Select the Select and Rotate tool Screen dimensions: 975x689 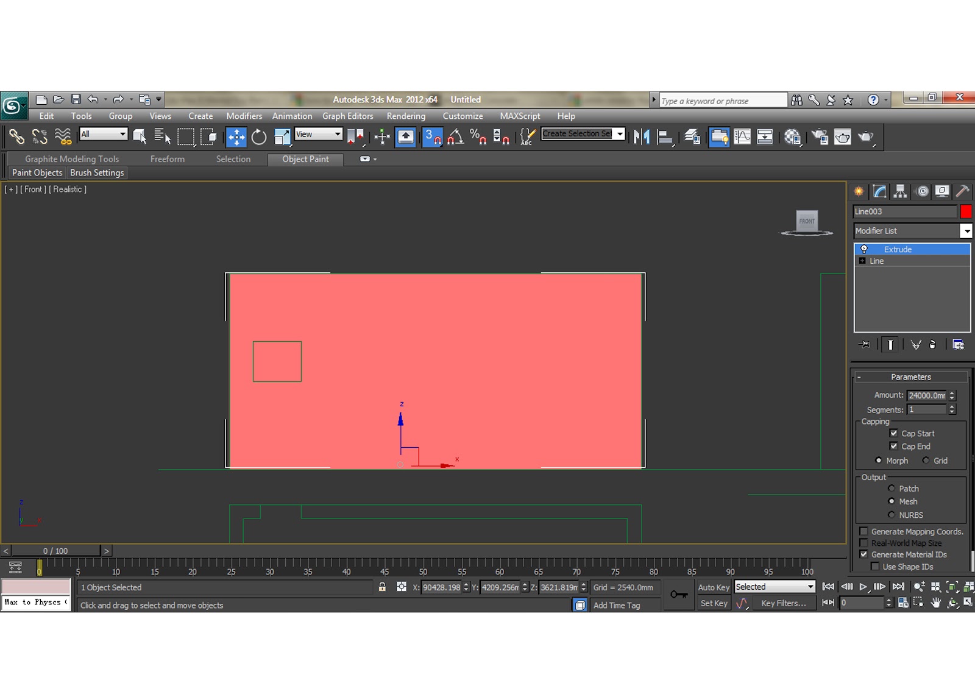coord(258,137)
